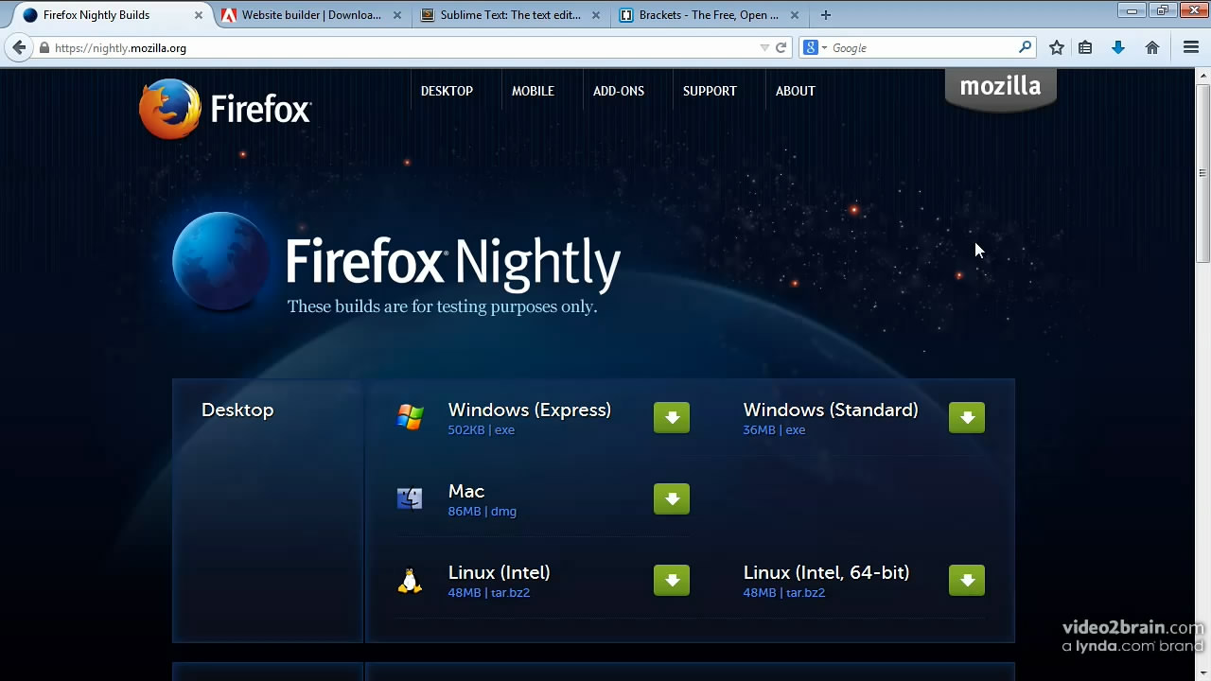Click the Linux penguin icon

410,580
